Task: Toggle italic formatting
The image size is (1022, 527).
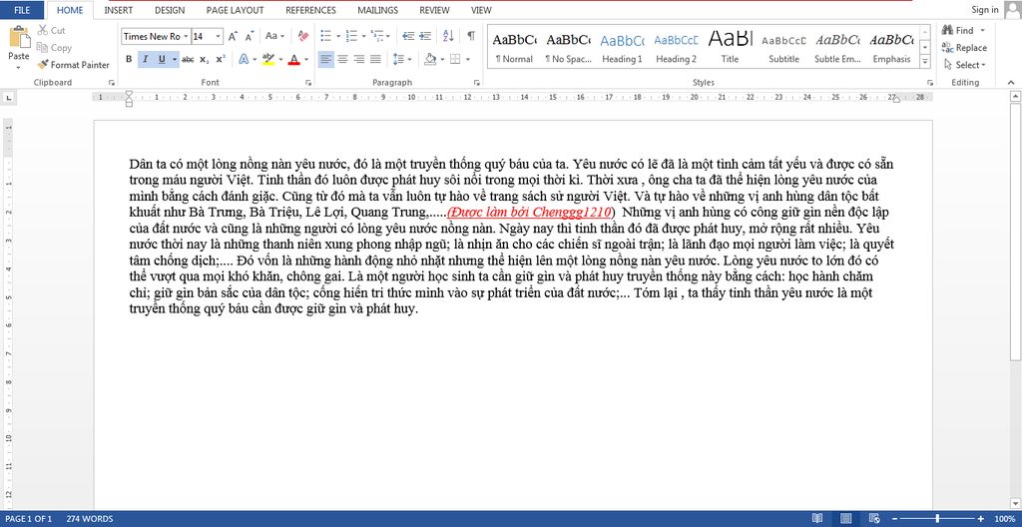Action: 145,59
